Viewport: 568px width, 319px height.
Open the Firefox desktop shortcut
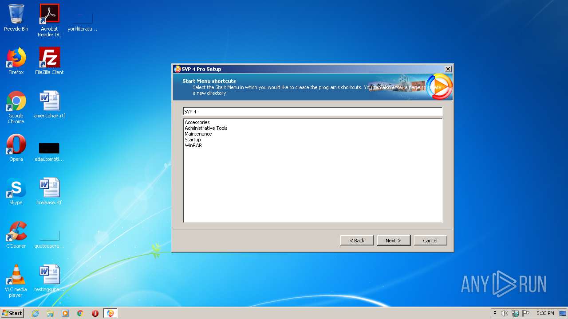pos(16,61)
